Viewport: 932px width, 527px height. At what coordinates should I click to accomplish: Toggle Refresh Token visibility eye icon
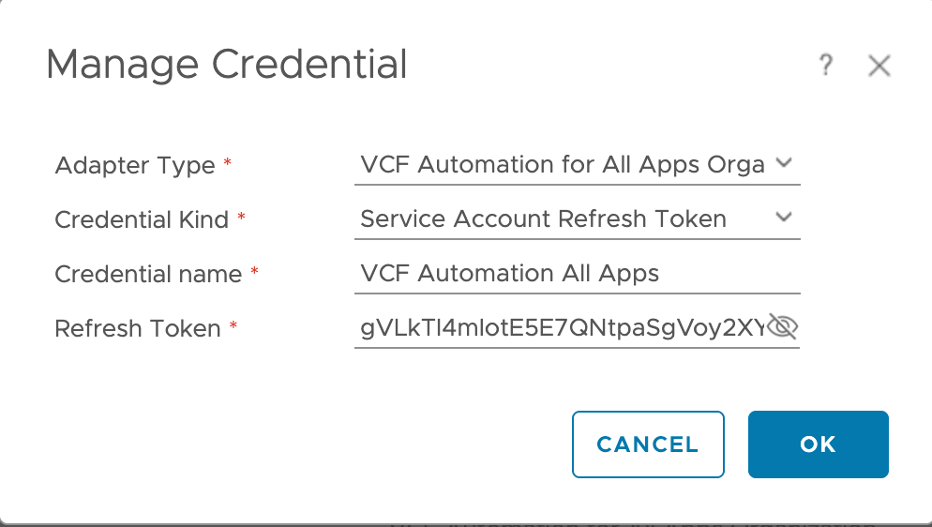782,326
